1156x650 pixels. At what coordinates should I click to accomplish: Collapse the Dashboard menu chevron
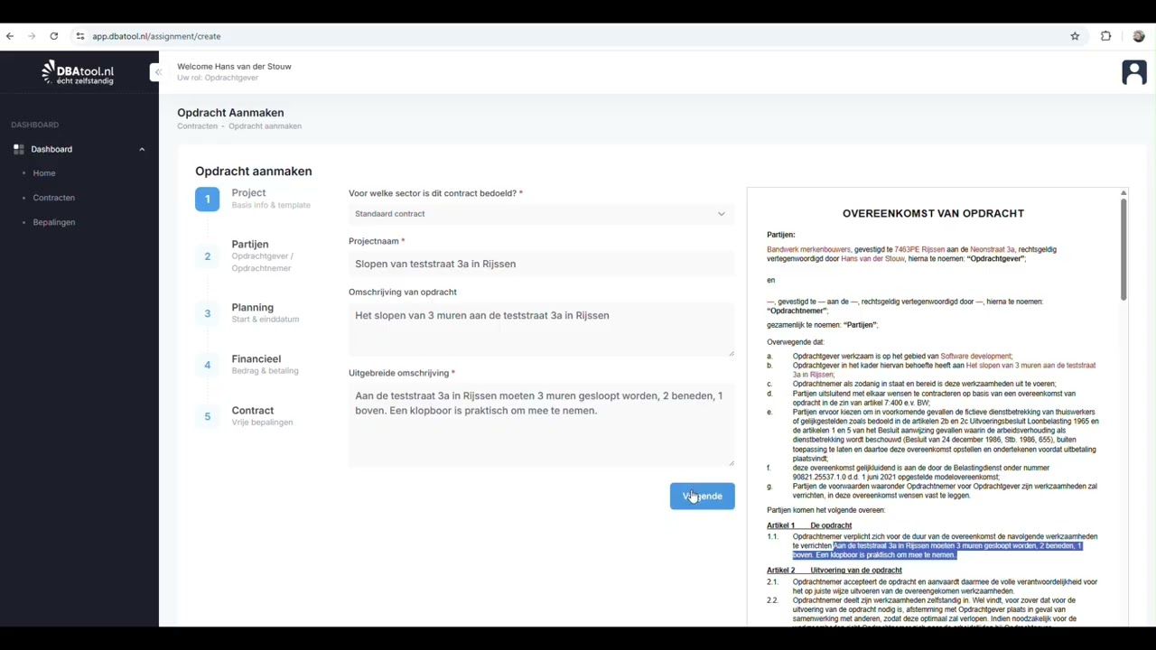[142, 149]
